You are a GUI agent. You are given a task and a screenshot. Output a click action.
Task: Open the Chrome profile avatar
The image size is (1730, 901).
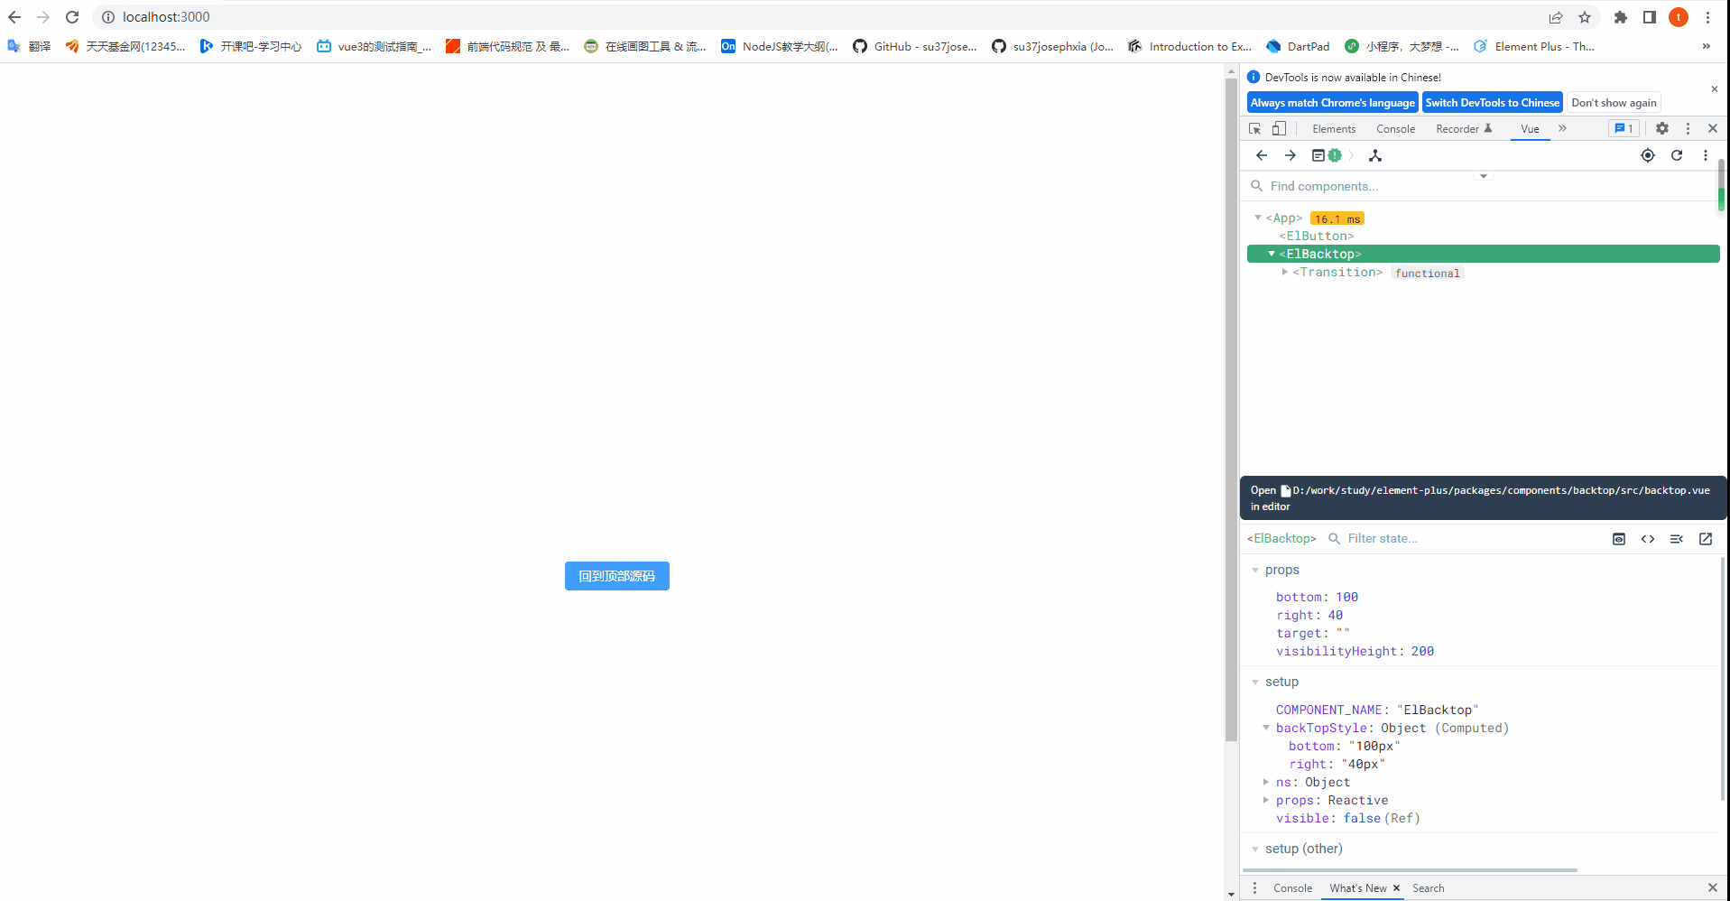[1679, 17]
